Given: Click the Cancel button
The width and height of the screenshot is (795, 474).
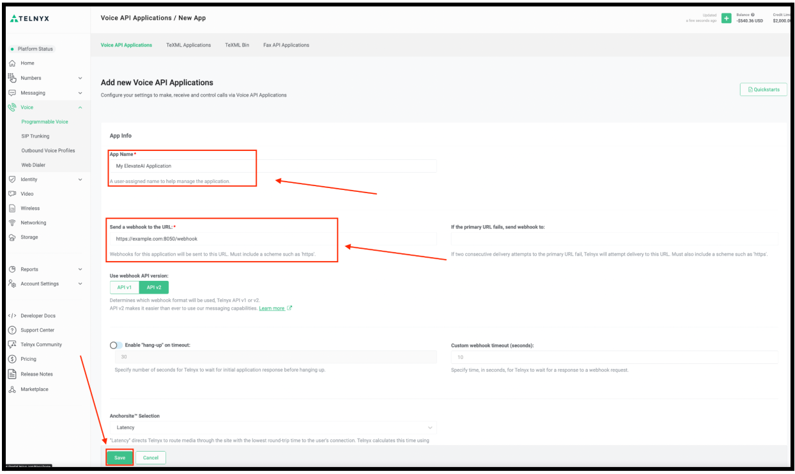Looking at the screenshot, I should (x=151, y=457).
